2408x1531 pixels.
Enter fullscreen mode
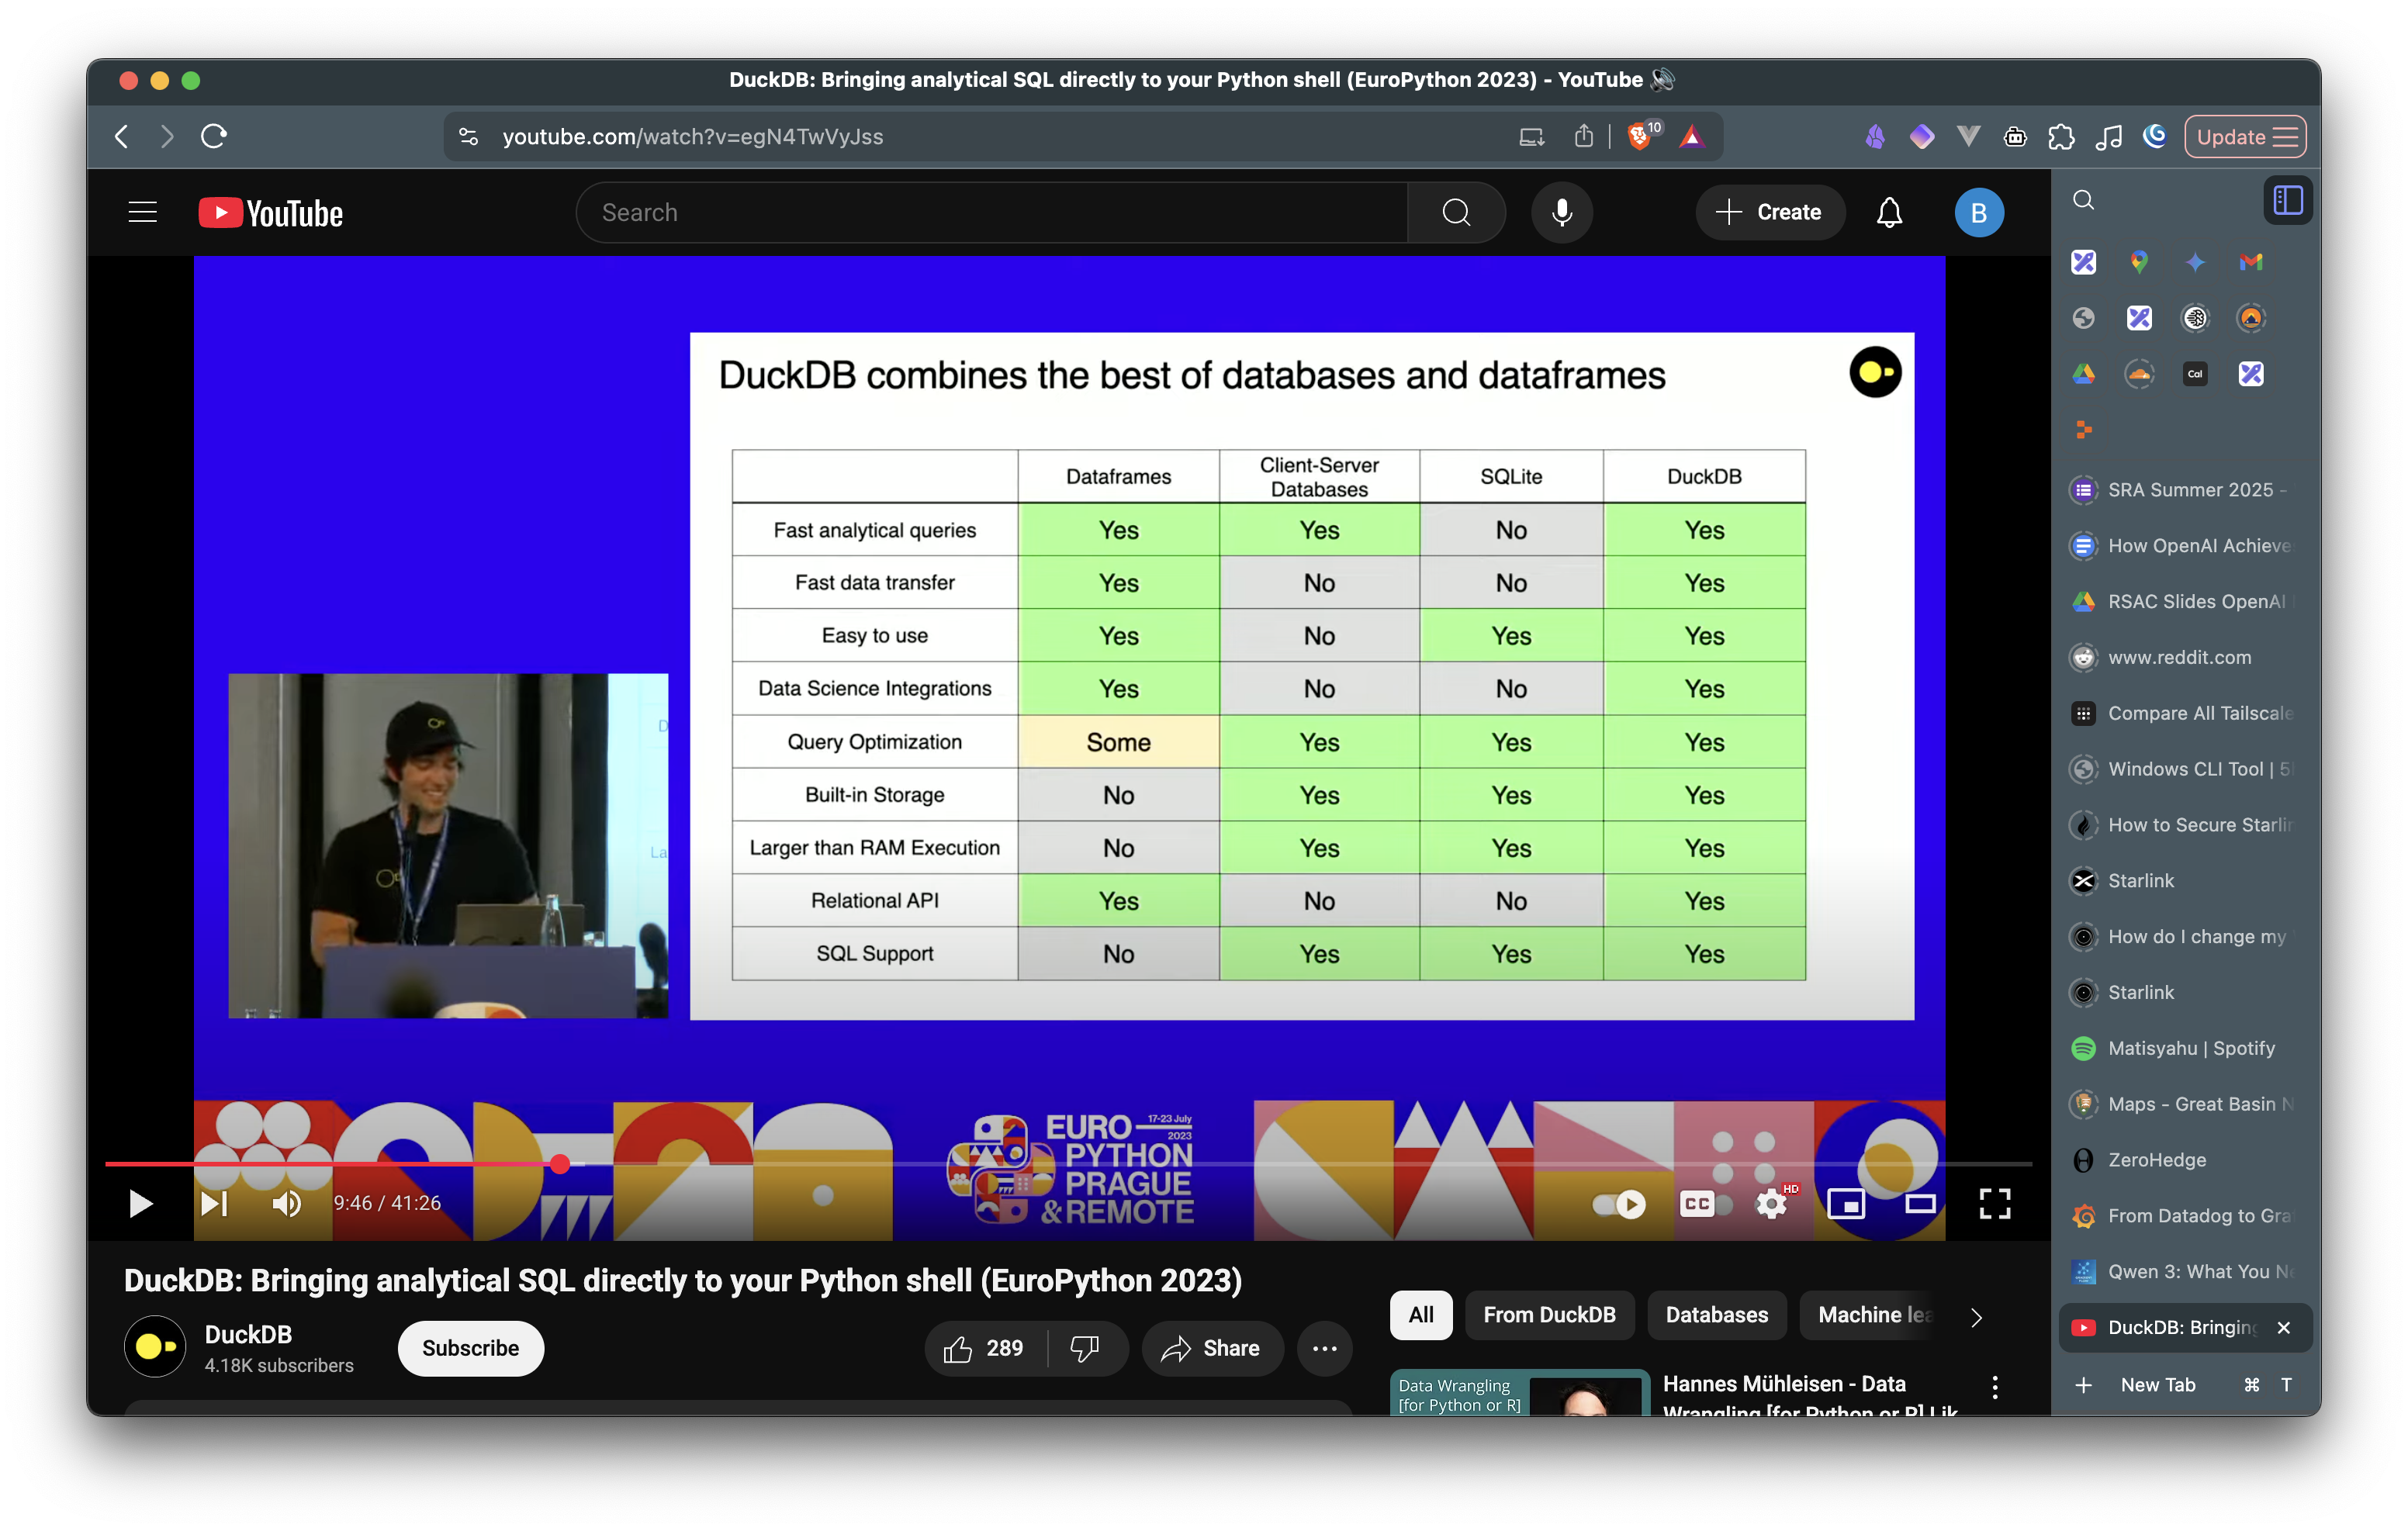[1994, 1204]
